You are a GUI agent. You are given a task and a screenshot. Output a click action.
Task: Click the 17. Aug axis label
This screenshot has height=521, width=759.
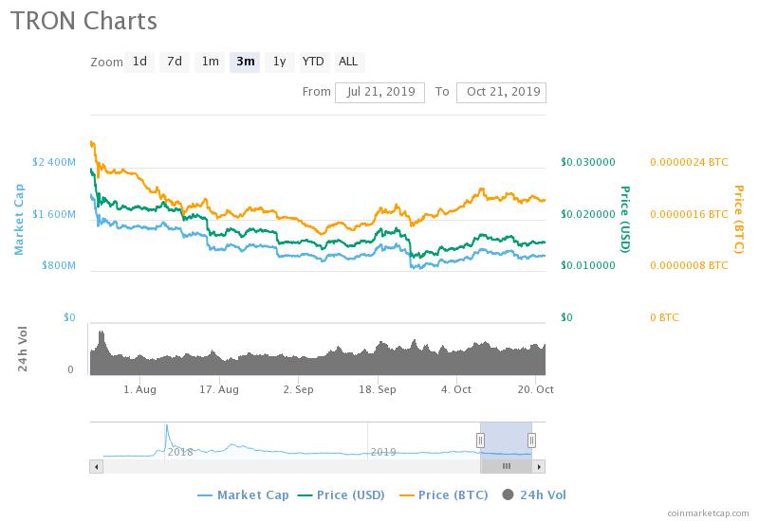(x=219, y=389)
